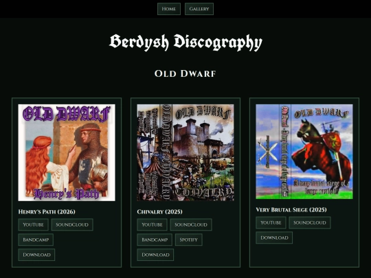This screenshot has width=371, height=278.
Task: Watch Chivalry on YouTube
Action: point(152,224)
